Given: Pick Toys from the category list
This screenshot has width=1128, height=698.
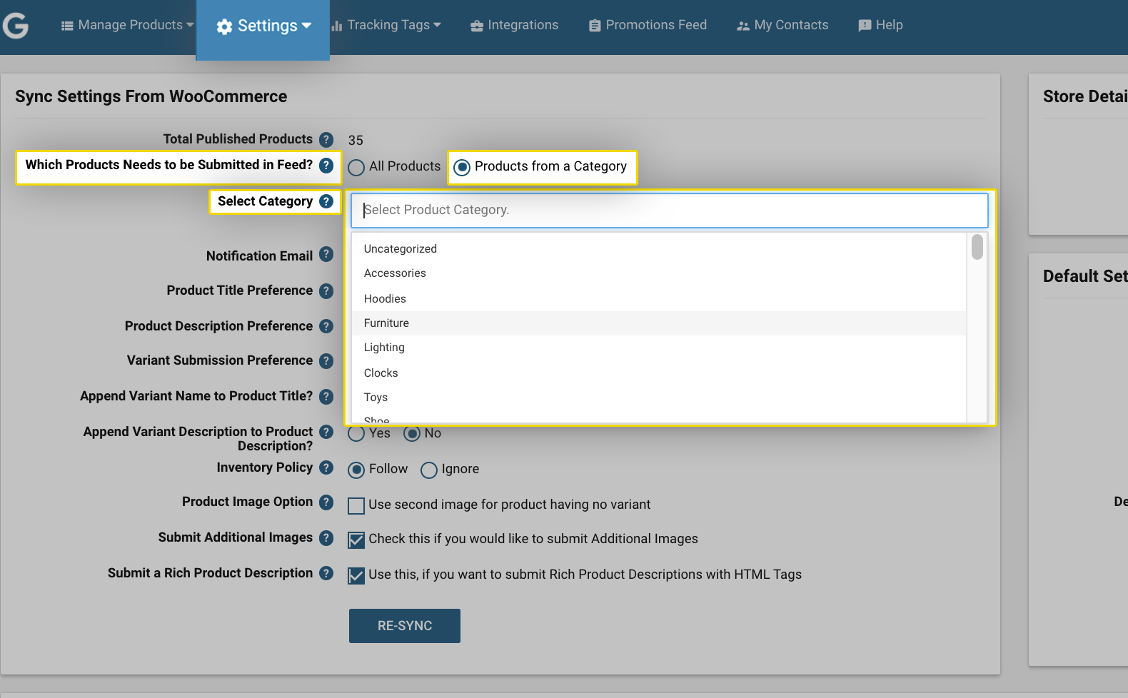Looking at the screenshot, I should tap(659, 398).
